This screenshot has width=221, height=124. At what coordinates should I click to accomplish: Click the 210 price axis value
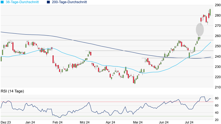coord(217,87)
